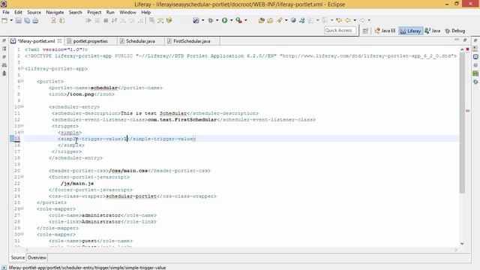Viewport: 480px width, 270px height.
Task: Expand the Debug launch dropdown arrow
Action: point(217,20)
